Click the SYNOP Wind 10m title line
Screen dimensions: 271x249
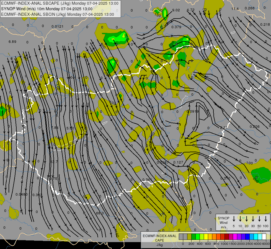click(x=47, y=9)
